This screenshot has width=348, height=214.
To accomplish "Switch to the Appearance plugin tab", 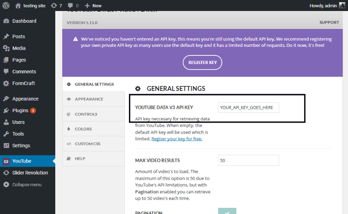I will tap(93, 99).
